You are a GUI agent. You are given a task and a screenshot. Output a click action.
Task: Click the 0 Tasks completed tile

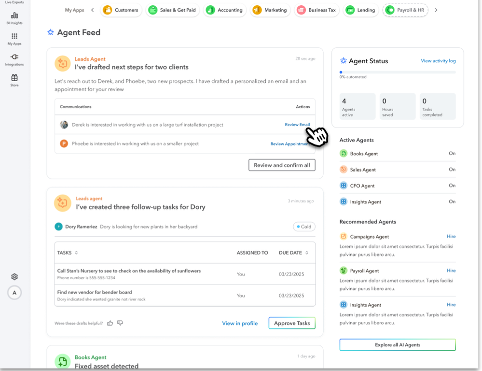point(438,107)
